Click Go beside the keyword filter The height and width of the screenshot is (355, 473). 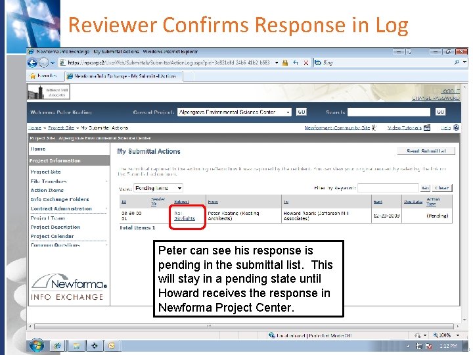425,188
